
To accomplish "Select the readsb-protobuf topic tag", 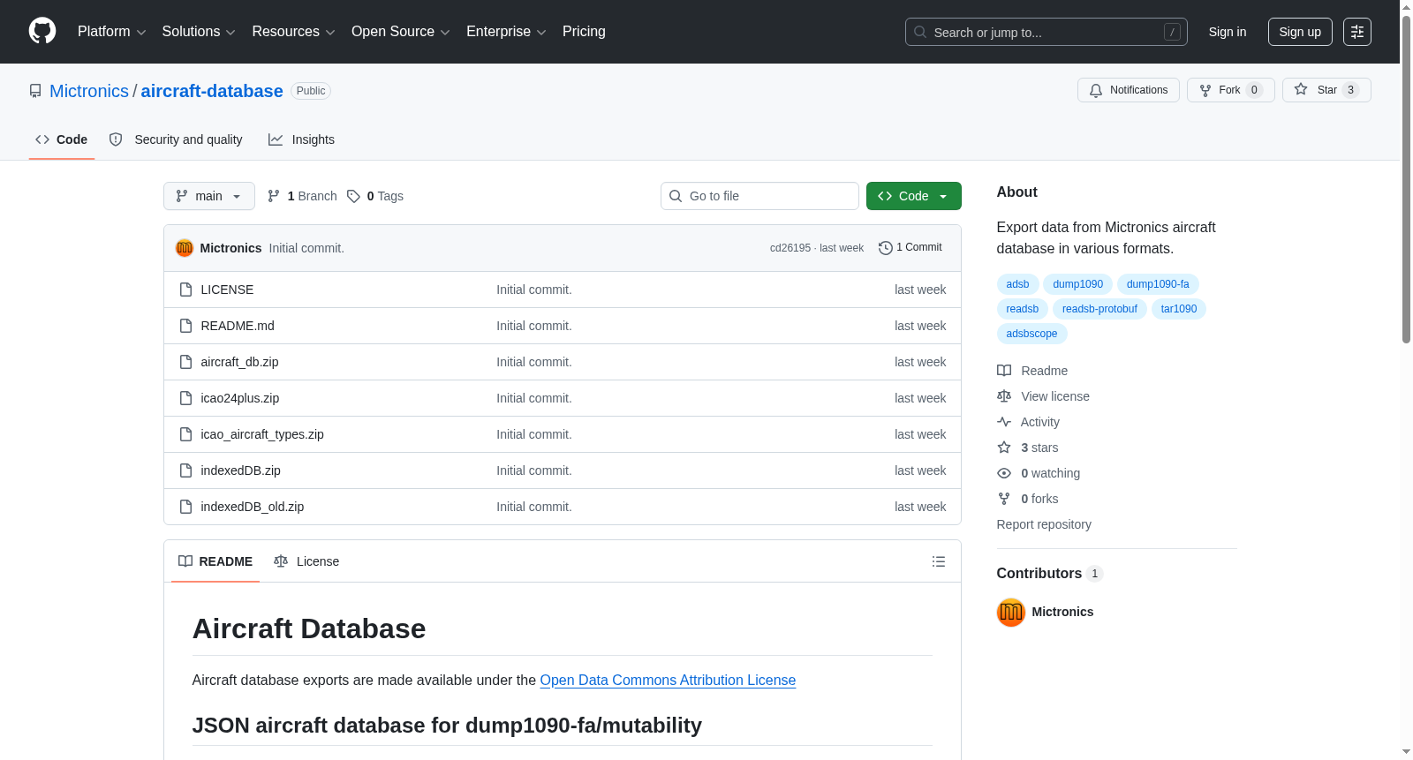I will coord(1099,309).
